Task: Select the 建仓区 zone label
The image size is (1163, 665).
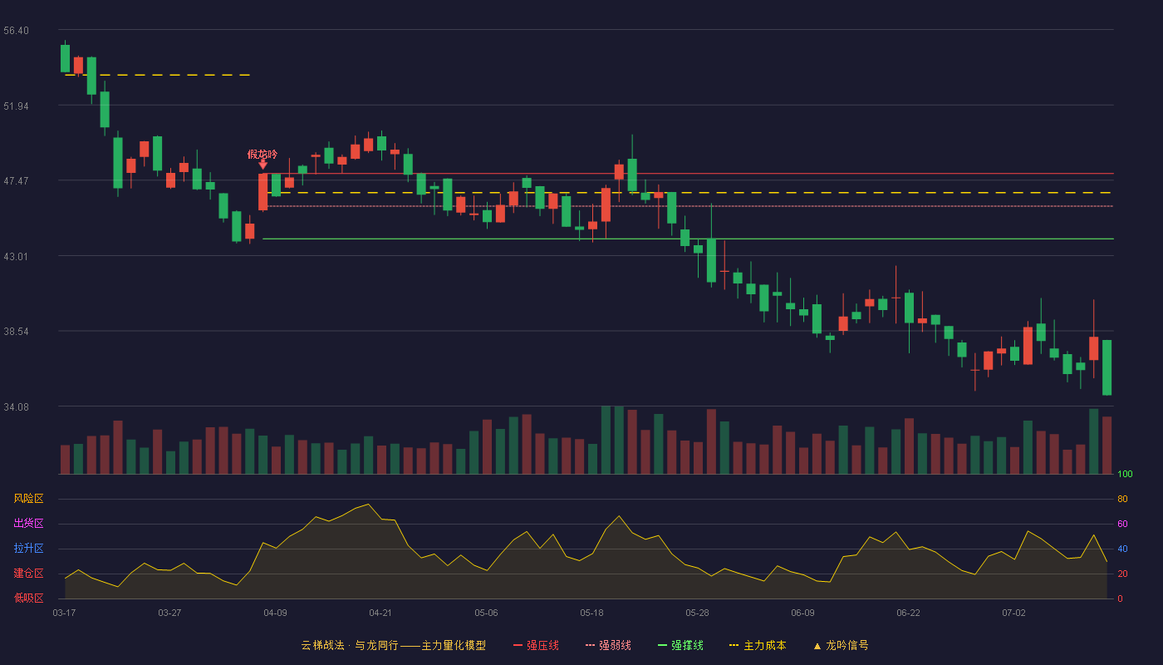Action: click(x=29, y=574)
